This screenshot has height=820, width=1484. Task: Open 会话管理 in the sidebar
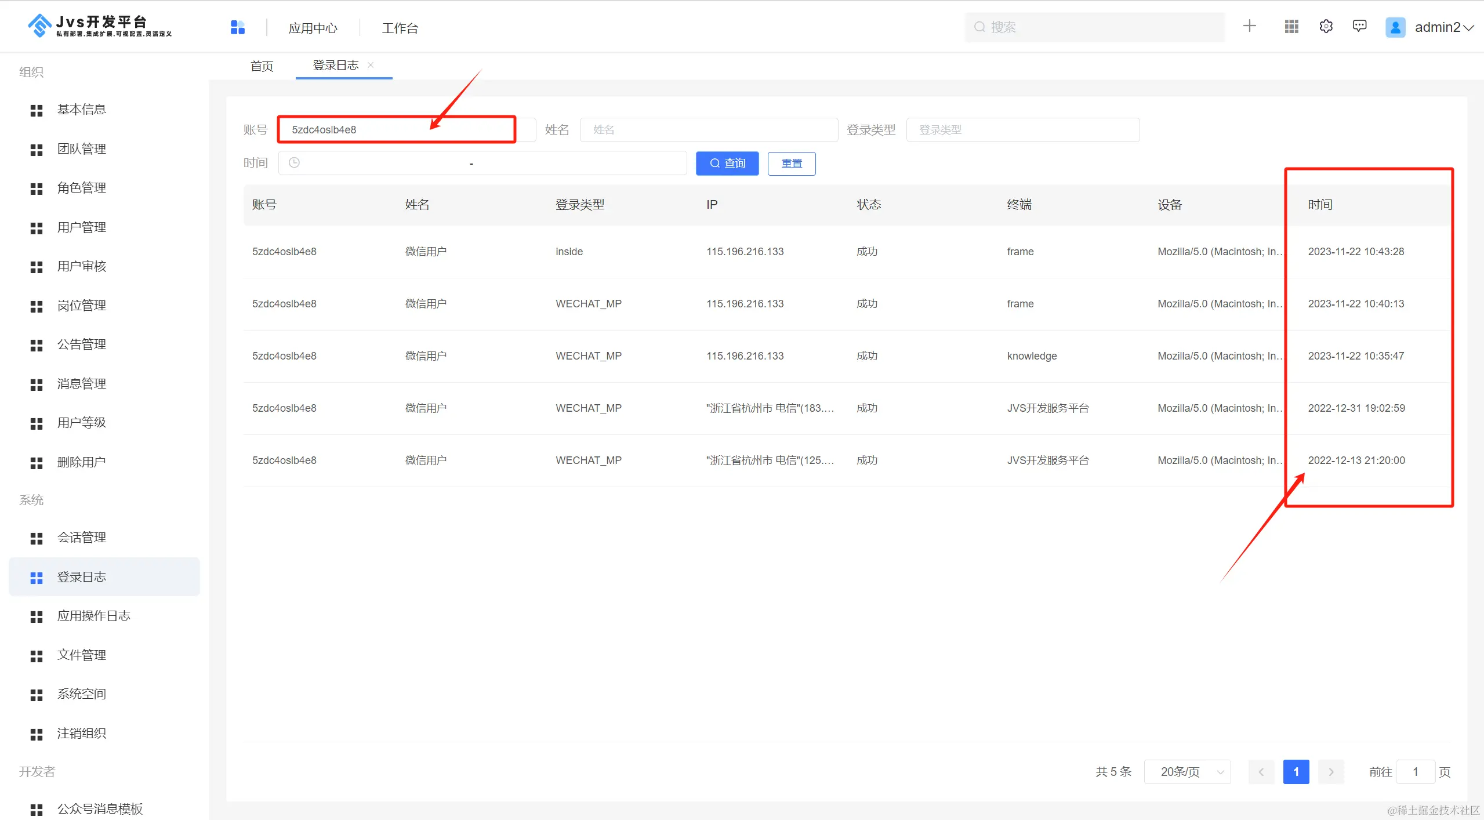(x=81, y=538)
